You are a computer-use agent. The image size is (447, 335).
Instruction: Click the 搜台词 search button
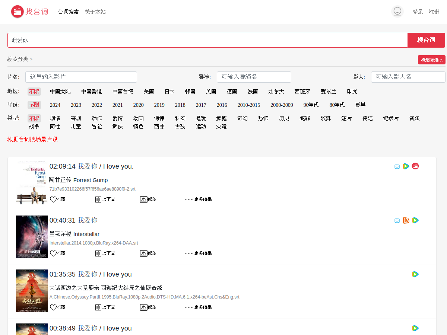tap(426, 40)
